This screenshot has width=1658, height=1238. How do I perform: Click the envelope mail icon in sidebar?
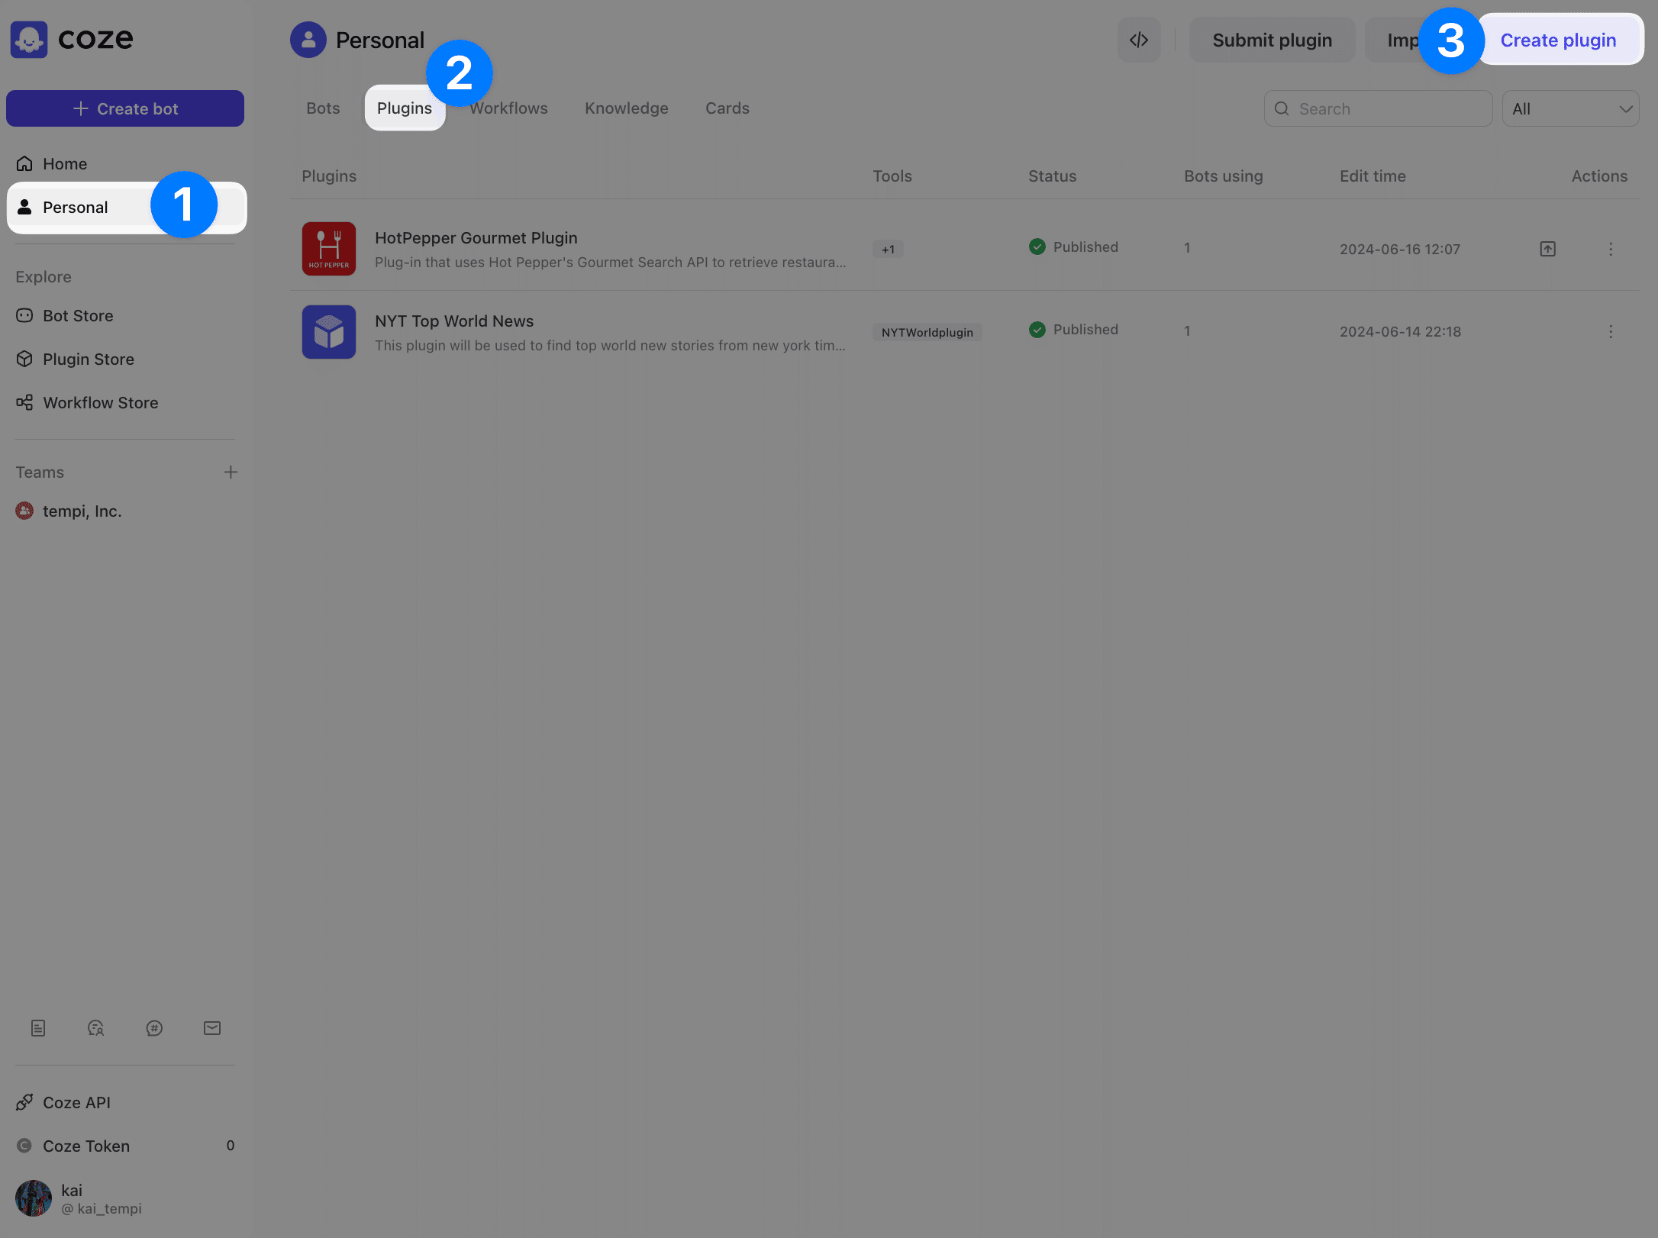pos(212,1028)
